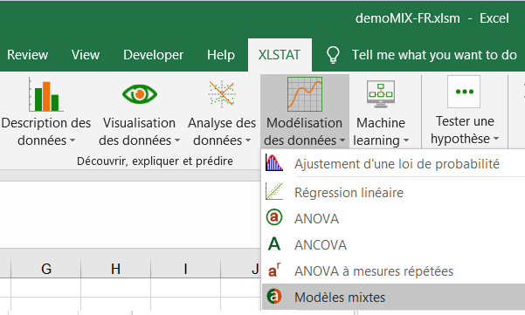
Task: Collapse the Modélisation des données dropdown arrow
Action: [x=342, y=140]
